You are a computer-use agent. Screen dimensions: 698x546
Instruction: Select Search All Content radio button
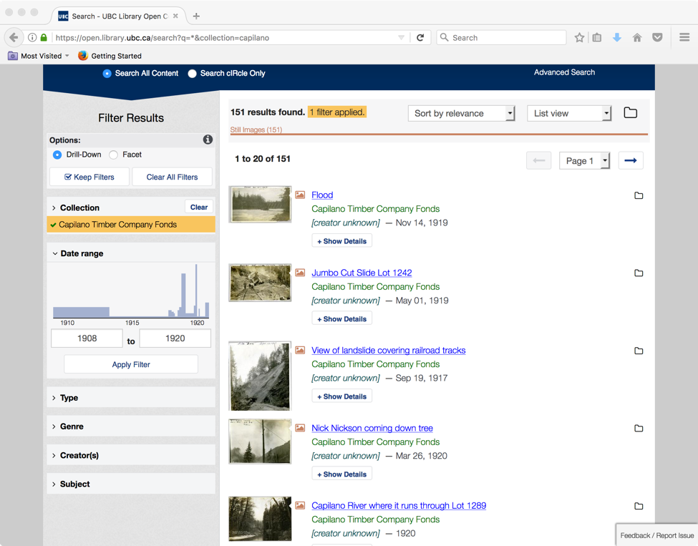coord(107,74)
